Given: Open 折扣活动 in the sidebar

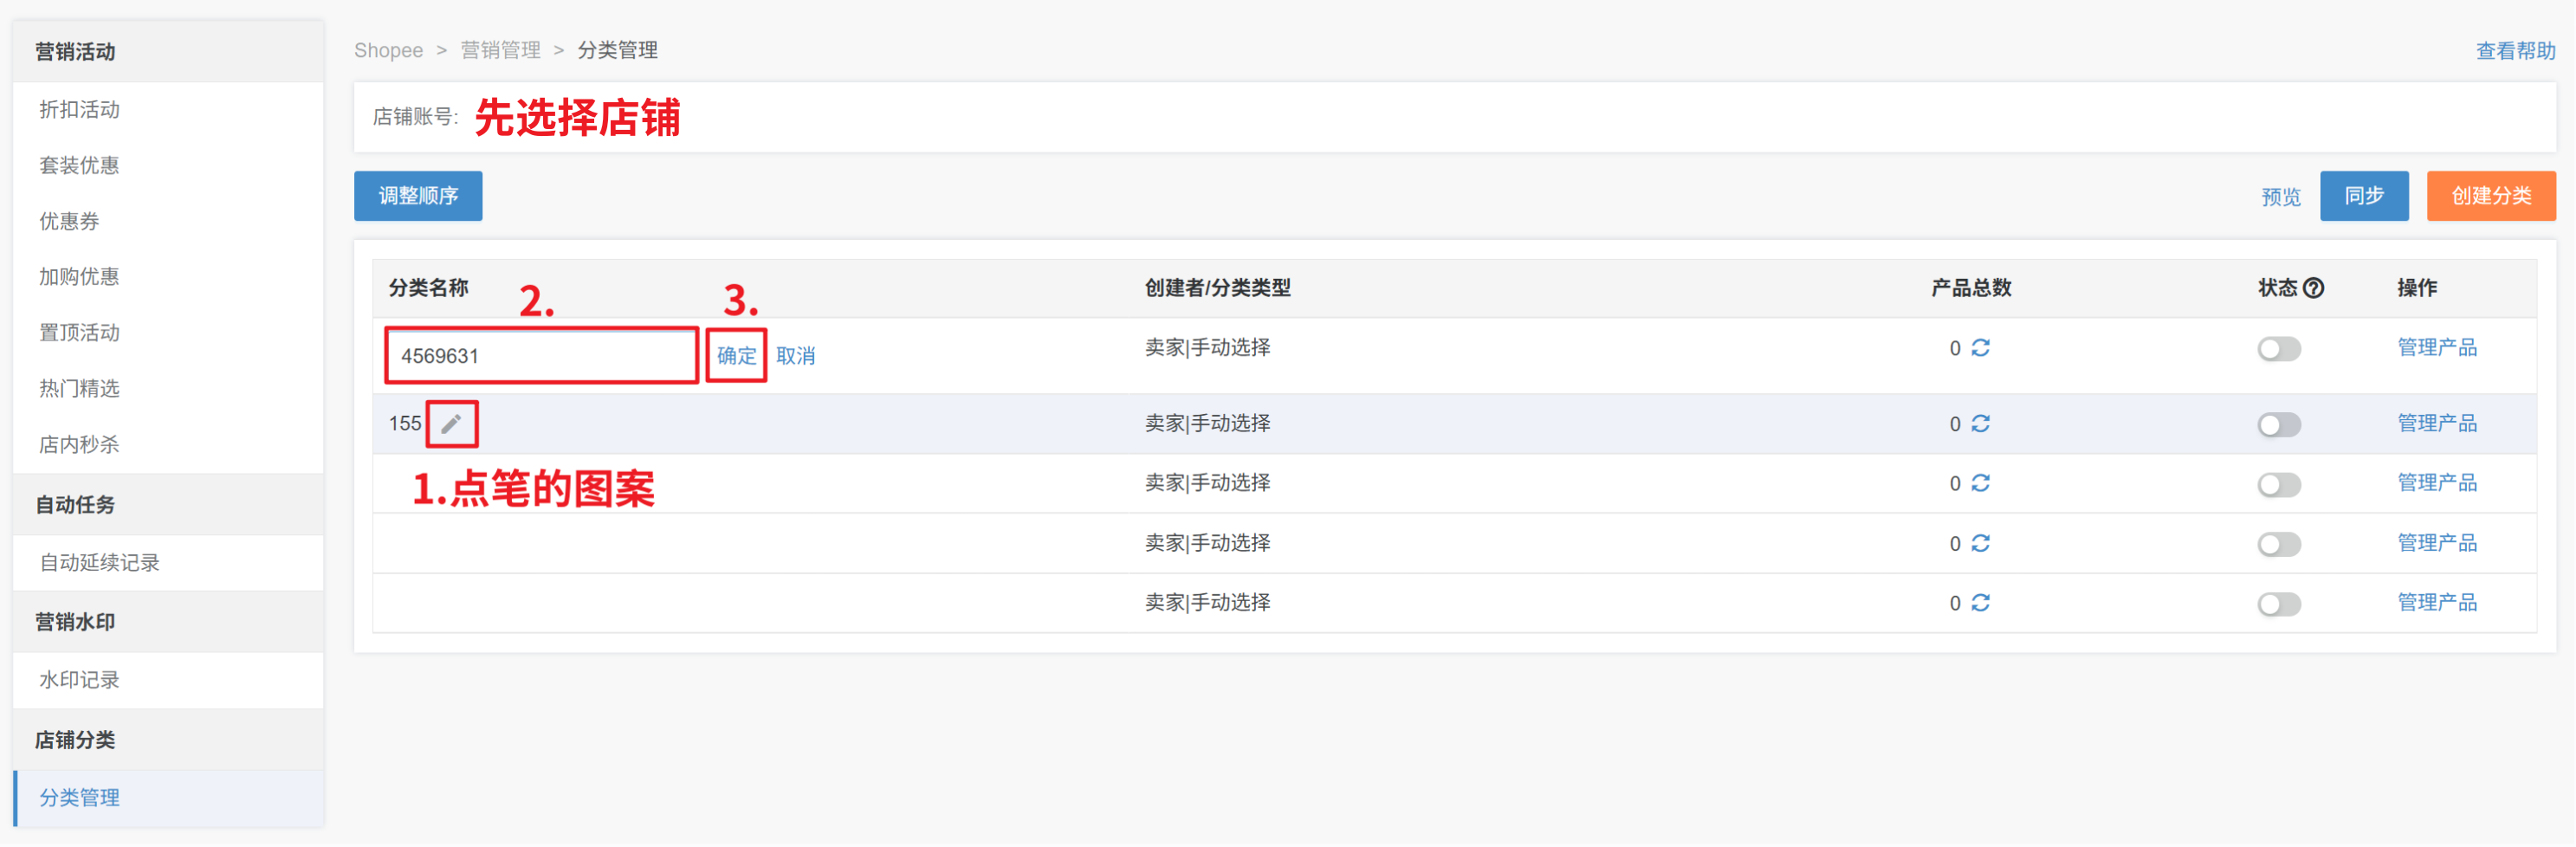Looking at the screenshot, I should tap(79, 110).
